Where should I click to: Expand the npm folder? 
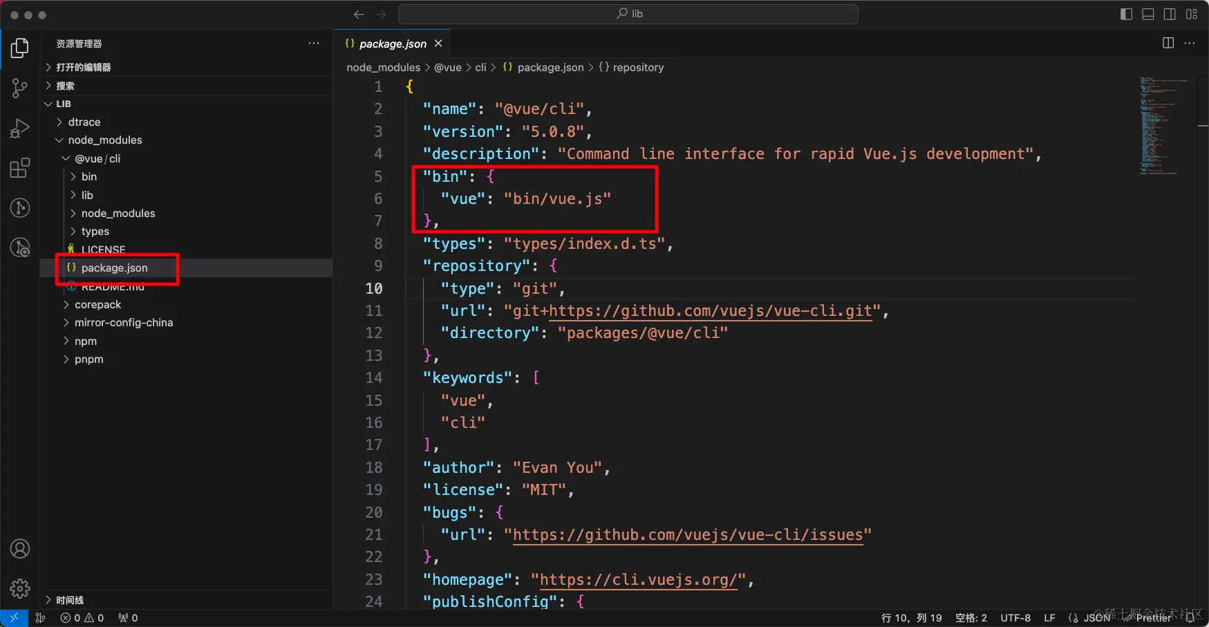coord(187,341)
